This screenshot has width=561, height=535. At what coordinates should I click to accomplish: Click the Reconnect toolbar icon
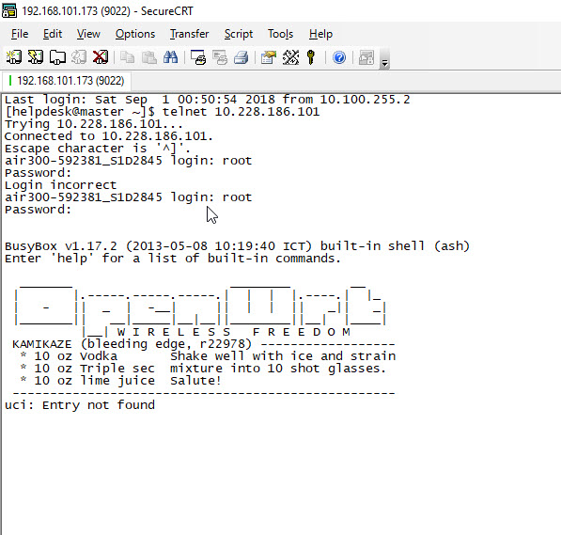[79, 57]
